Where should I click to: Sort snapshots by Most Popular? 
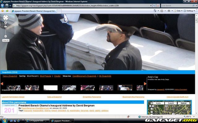coord(46,76)
